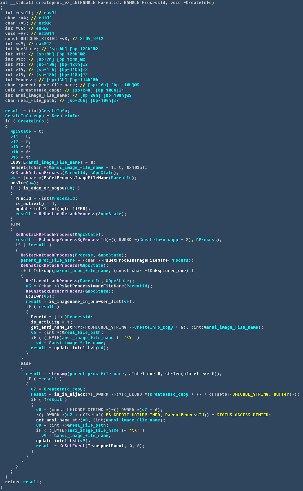Click the return result statement
This screenshot has width=303, height=491.
(x=23, y=482)
